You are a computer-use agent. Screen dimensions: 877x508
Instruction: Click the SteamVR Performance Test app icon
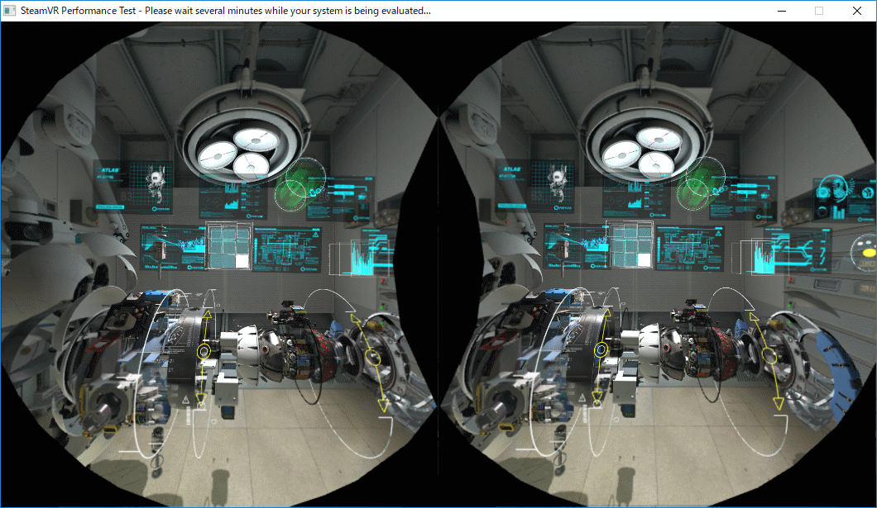pos(9,11)
